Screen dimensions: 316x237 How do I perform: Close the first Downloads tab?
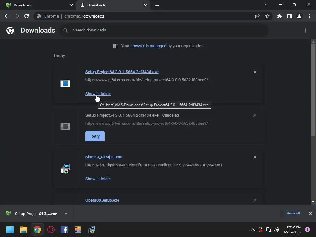pos(72,5)
